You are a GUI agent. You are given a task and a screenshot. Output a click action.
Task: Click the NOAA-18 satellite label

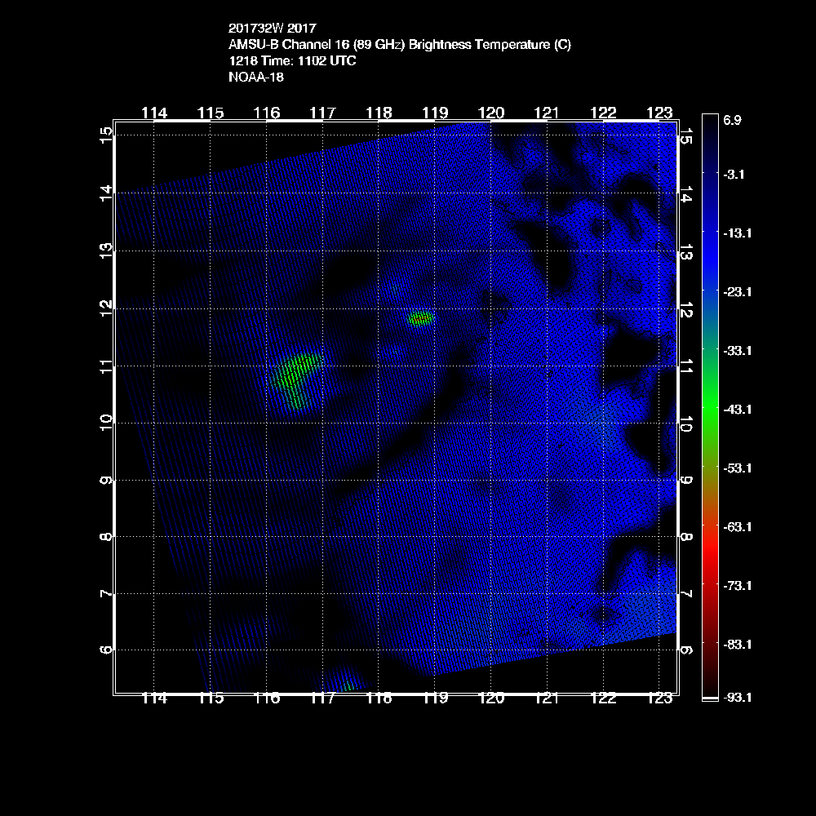coord(256,77)
